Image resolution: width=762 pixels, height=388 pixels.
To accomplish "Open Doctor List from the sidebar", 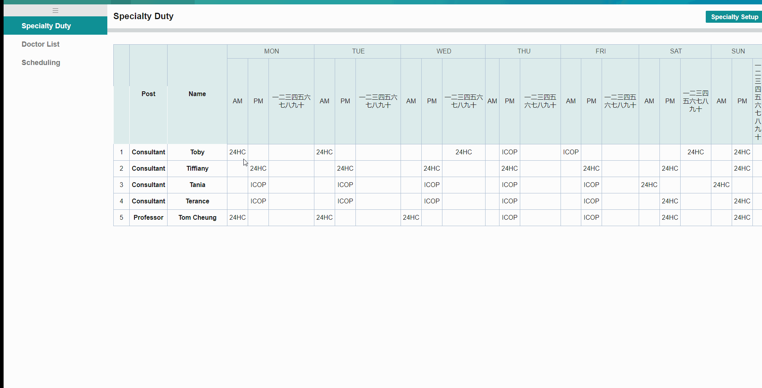I will (x=41, y=44).
